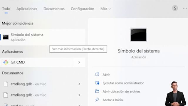188x106 pixels.
Task: Click the pin icon for Anclar a Inicio
Action: pyautogui.click(x=97, y=100)
